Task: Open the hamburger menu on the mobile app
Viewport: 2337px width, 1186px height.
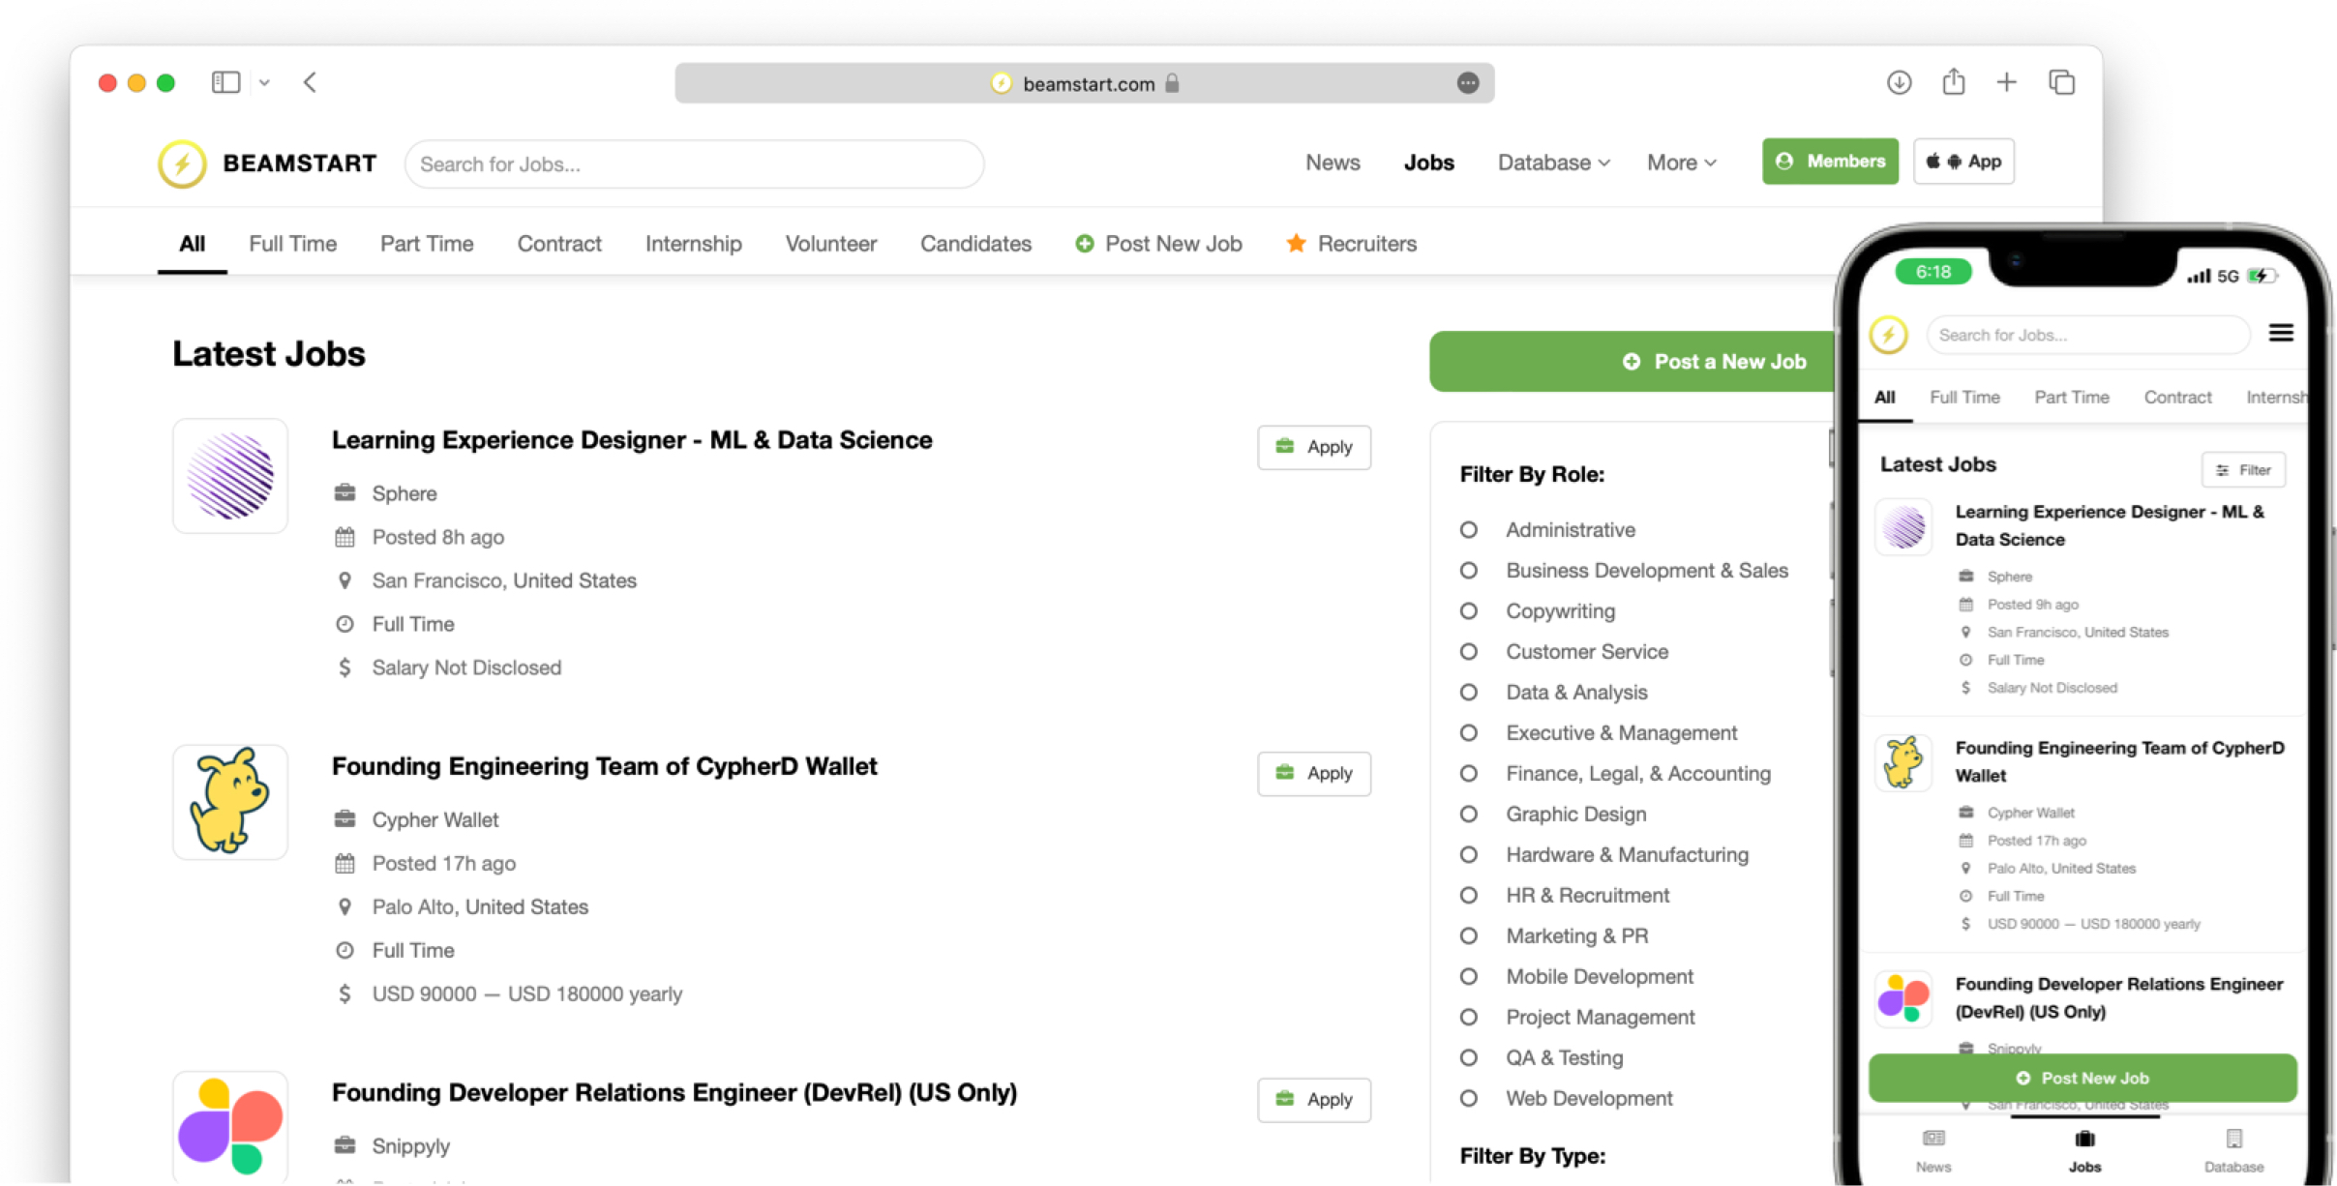Action: click(x=2281, y=333)
